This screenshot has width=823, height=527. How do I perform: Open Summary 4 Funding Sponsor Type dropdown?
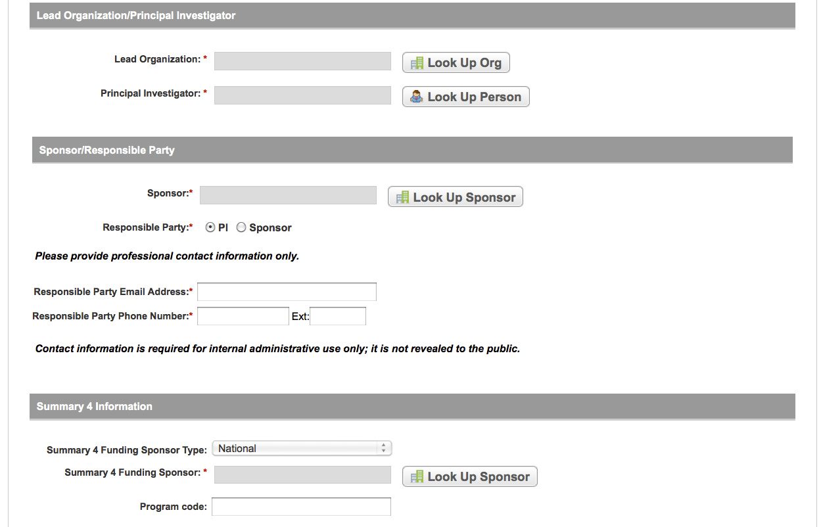click(x=302, y=449)
